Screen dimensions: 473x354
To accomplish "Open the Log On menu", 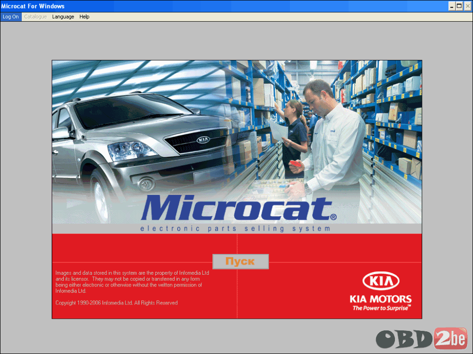I will click(11, 17).
